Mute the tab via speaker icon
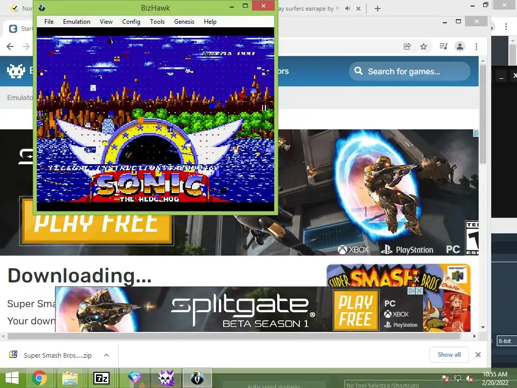517x388 pixels. (347, 9)
